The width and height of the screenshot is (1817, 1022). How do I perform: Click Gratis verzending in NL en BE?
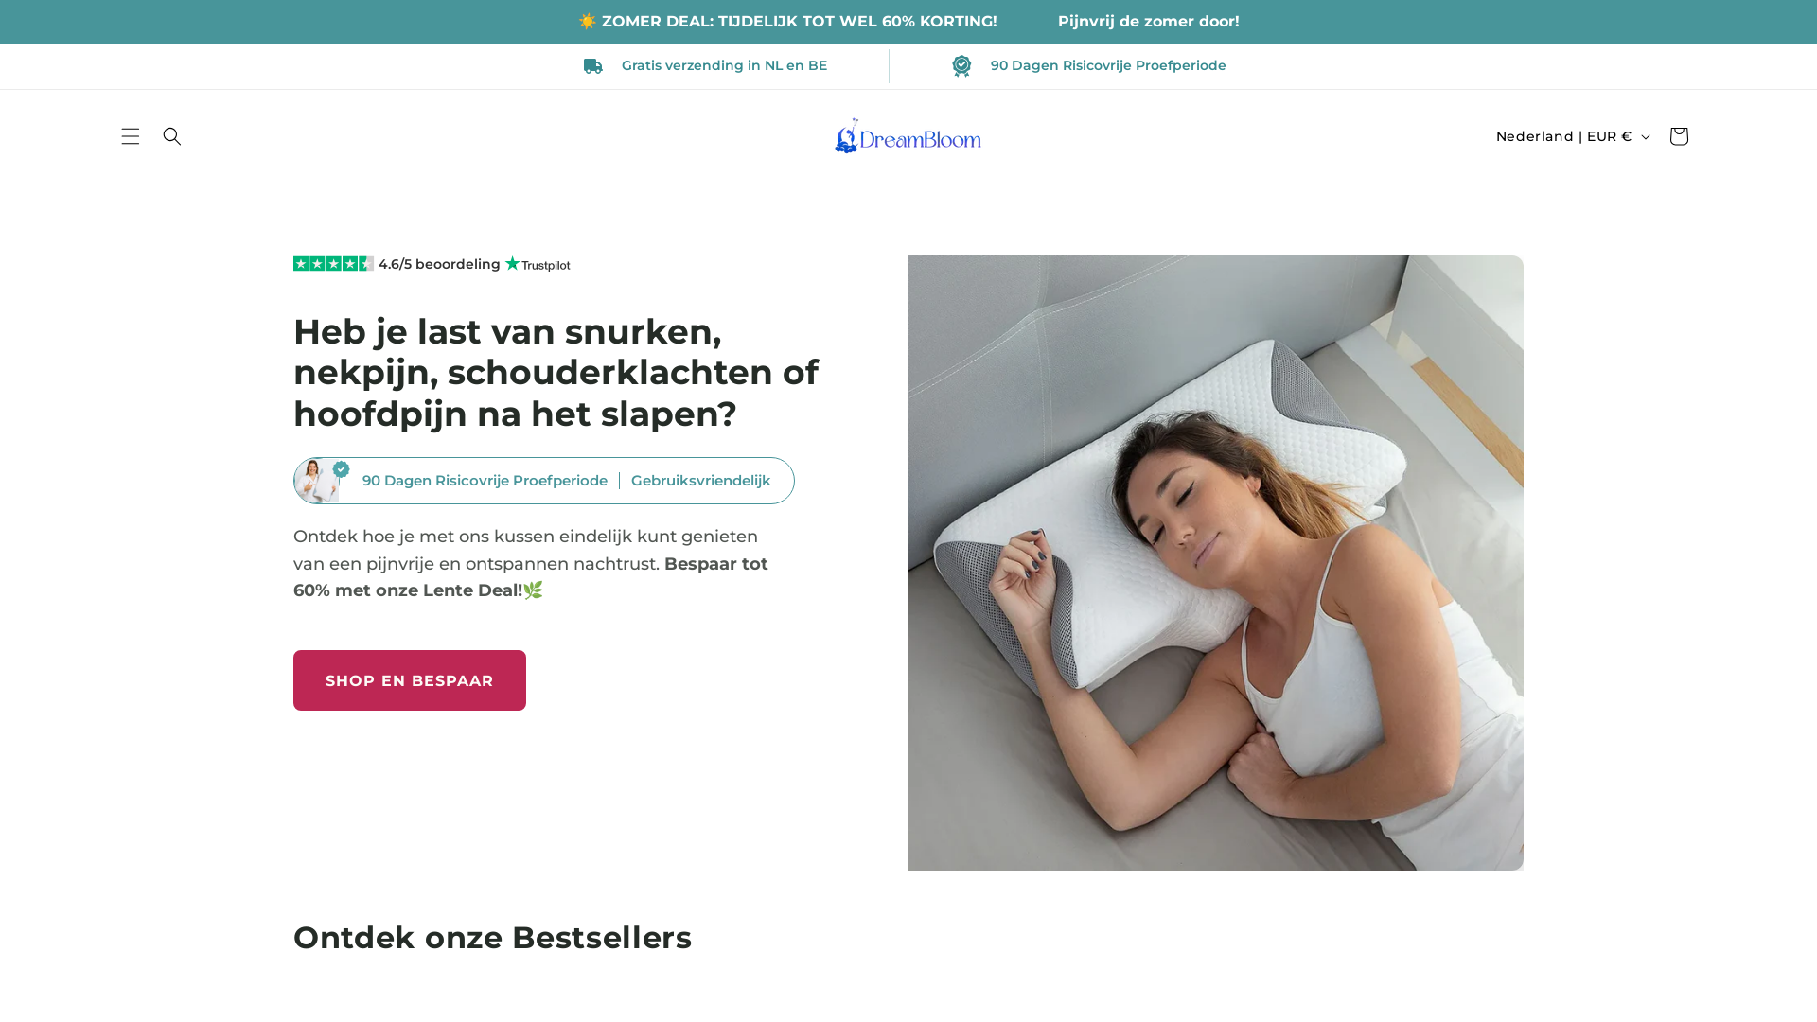(724, 65)
